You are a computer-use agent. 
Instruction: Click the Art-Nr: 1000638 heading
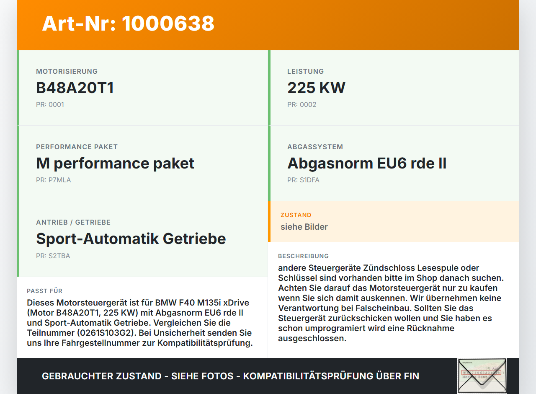(128, 23)
